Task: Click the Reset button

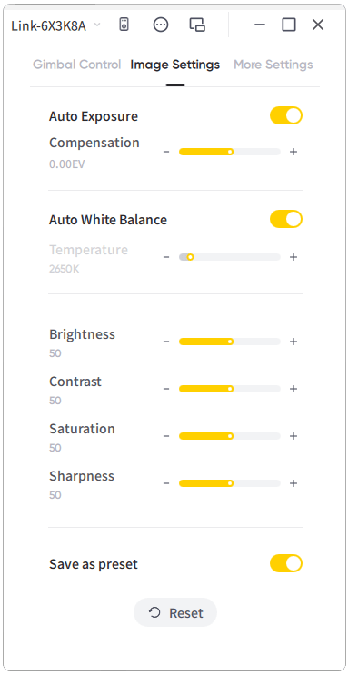Action: (175, 612)
